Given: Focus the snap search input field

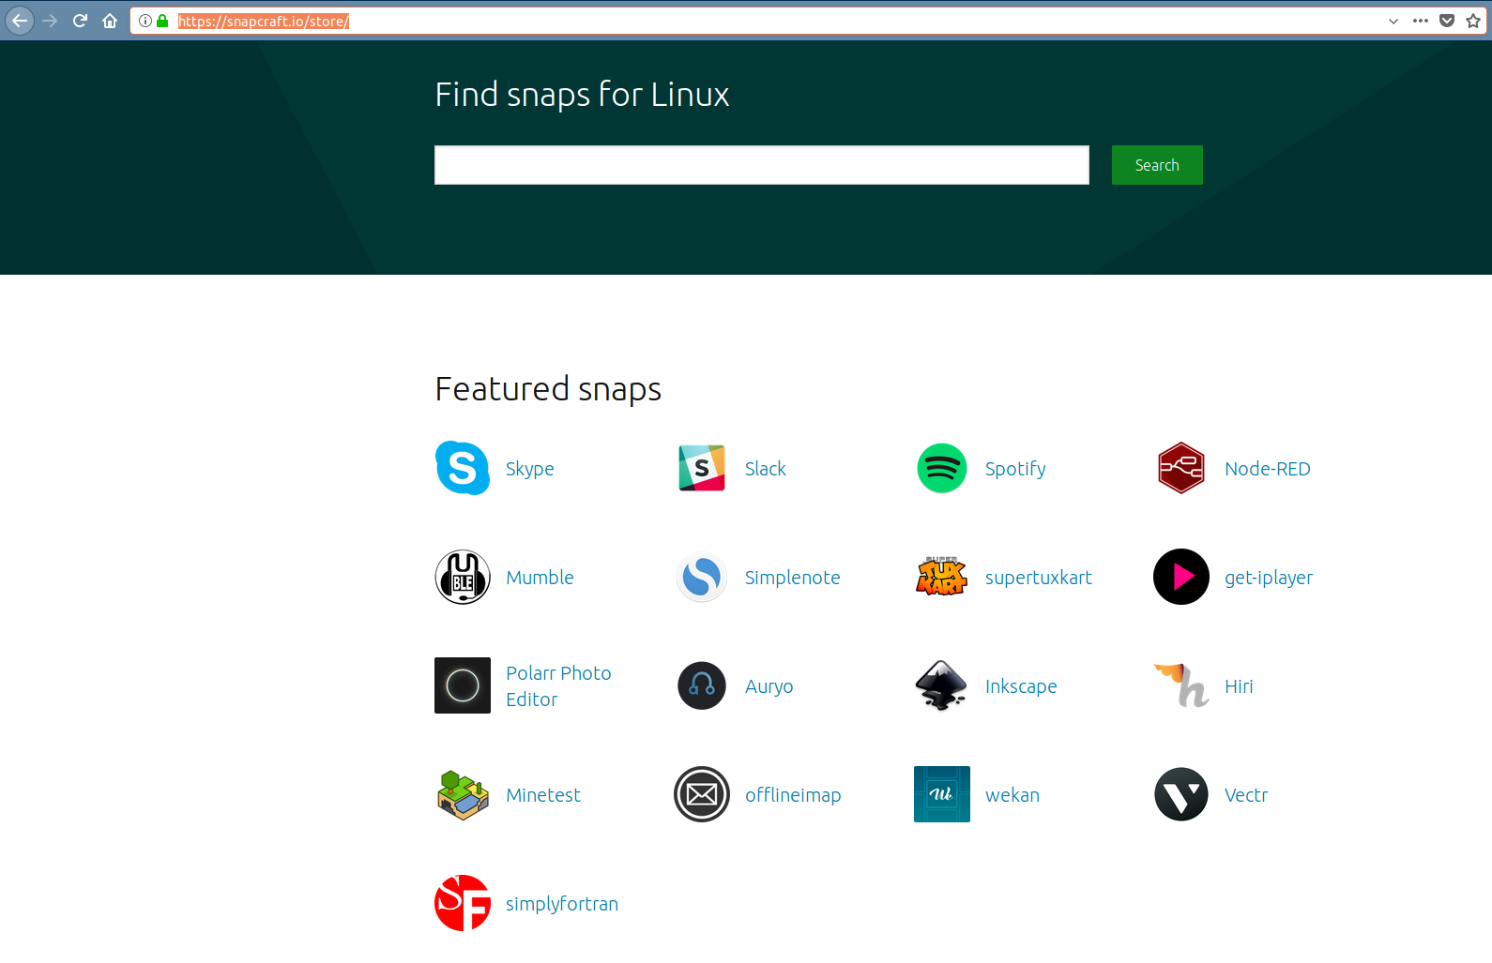Looking at the screenshot, I should pyautogui.click(x=762, y=165).
